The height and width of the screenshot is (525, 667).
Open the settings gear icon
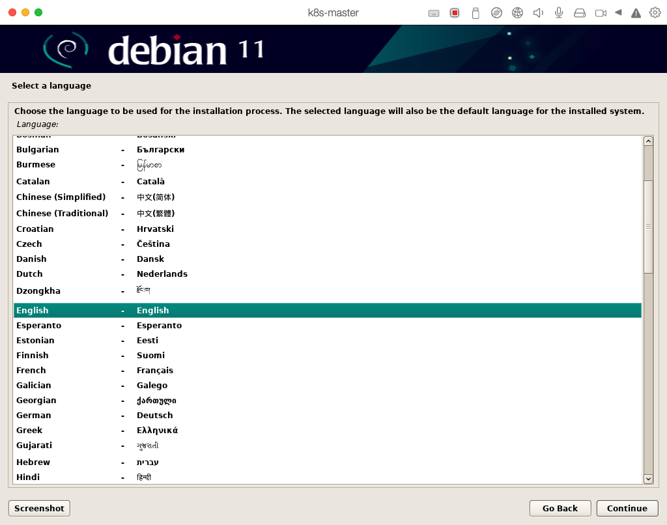[x=655, y=13]
